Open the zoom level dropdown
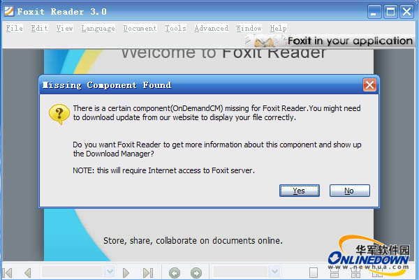 (x=274, y=272)
